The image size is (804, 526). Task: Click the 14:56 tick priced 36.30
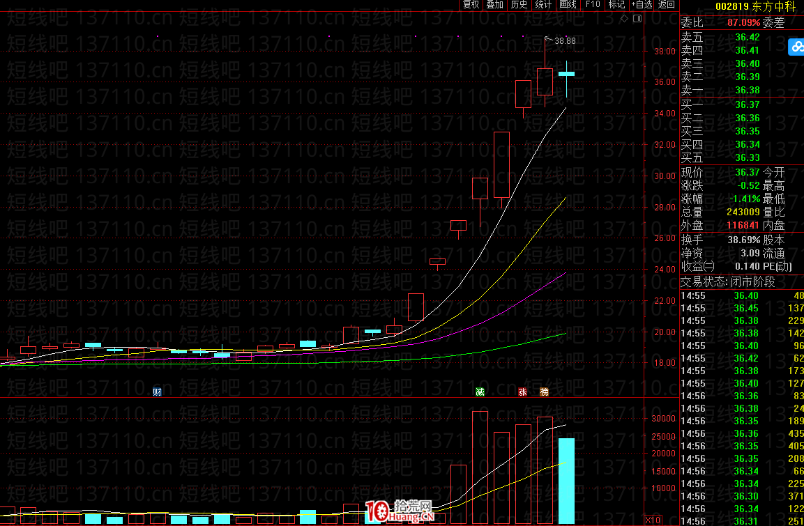click(742, 496)
